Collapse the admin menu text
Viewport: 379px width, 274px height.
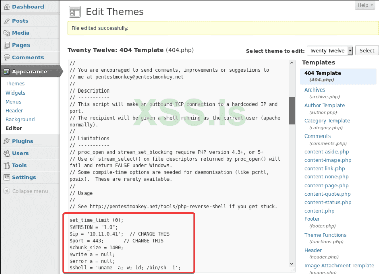click(30, 191)
